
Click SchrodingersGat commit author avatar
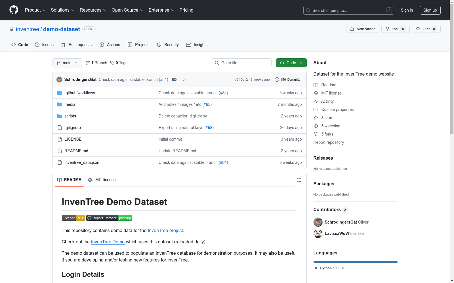59,80
